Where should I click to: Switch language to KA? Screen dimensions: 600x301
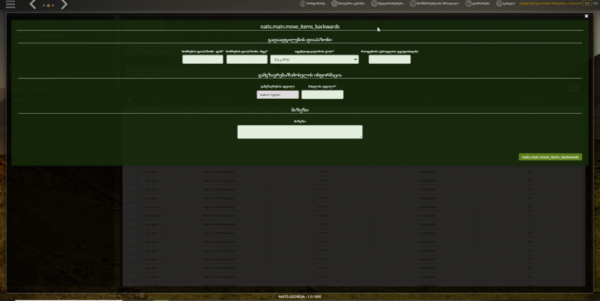click(587, 4)
